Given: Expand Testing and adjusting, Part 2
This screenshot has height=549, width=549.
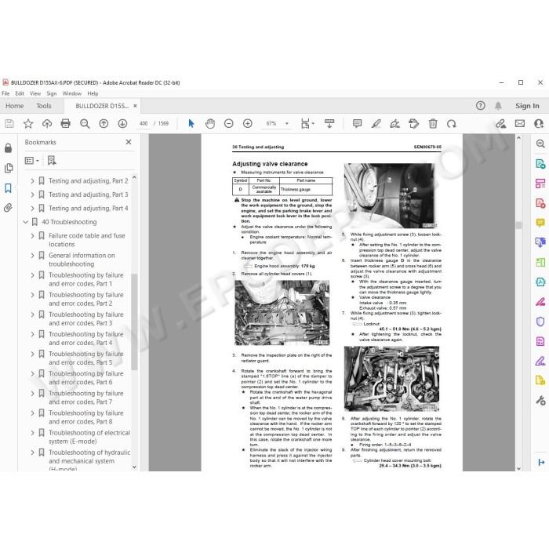Looking at the screenshot, I should 32,181.
